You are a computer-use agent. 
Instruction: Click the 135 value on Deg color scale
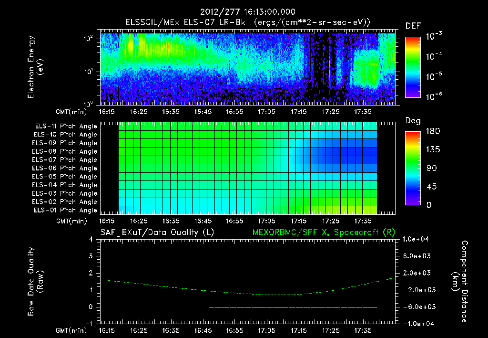click(x=433, y=150)
